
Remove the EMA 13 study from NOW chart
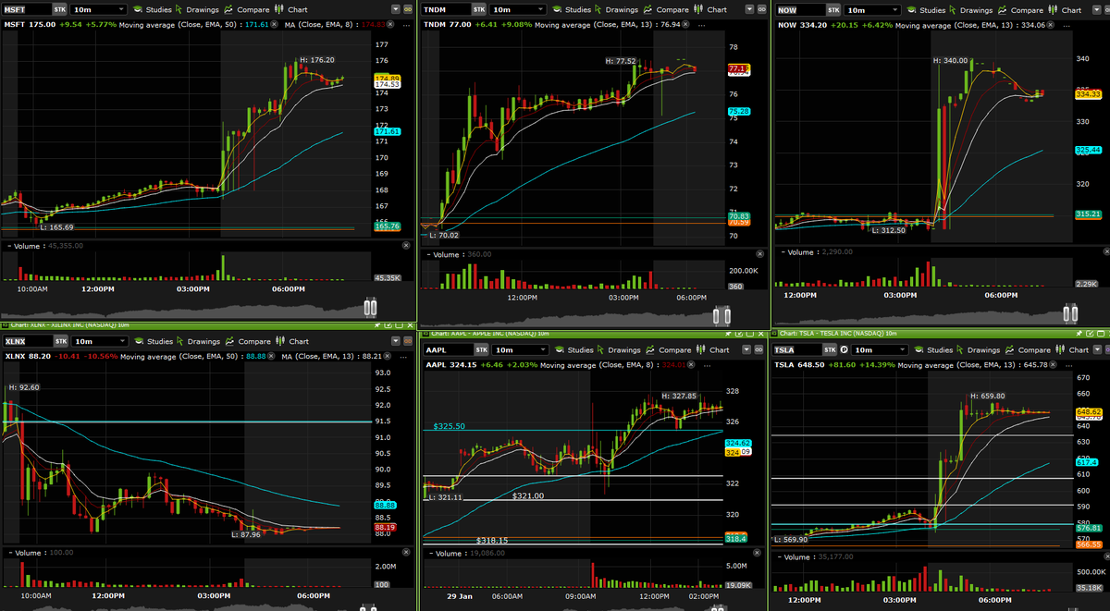(1051, 25)
